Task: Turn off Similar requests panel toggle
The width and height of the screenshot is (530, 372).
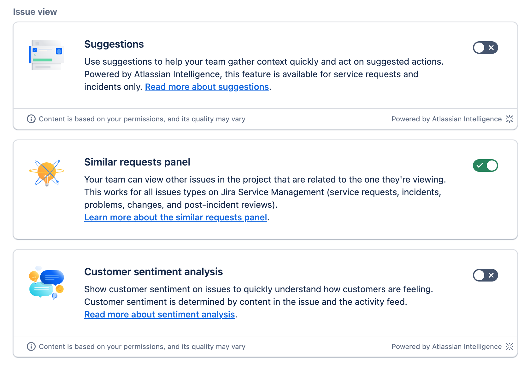Action: (485, 166)
